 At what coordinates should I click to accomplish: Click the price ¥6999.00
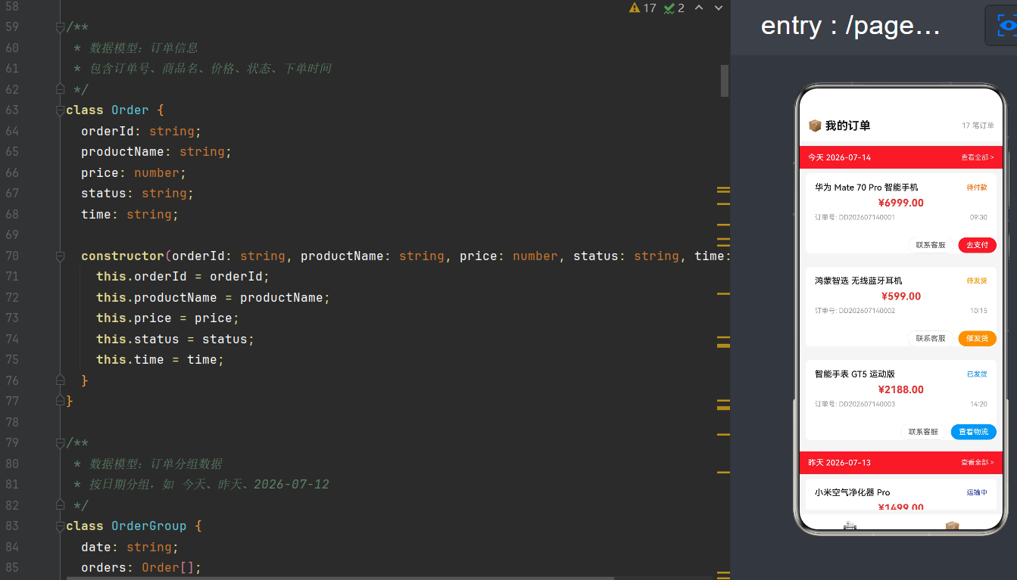click(x=900, y=203)
